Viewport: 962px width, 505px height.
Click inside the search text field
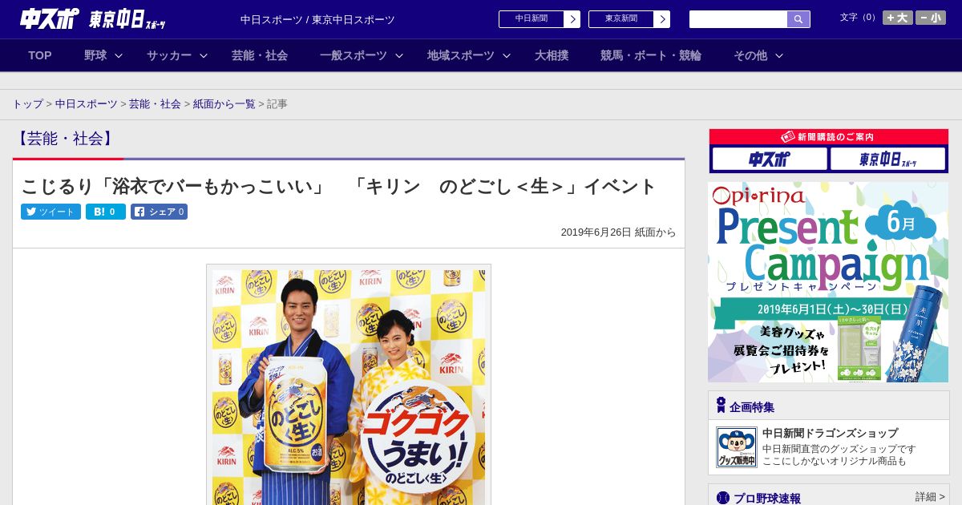[738, 19]
